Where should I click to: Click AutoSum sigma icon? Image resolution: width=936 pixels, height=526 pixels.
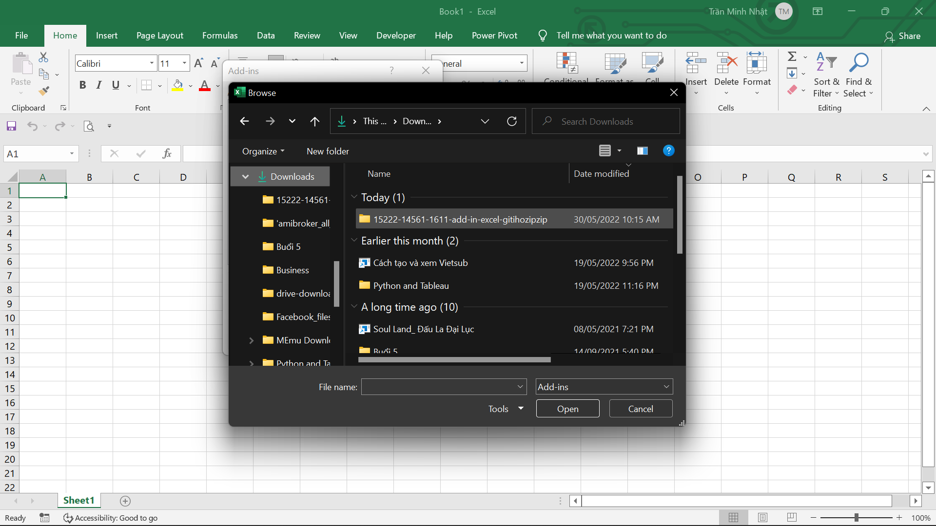(792, 56)
